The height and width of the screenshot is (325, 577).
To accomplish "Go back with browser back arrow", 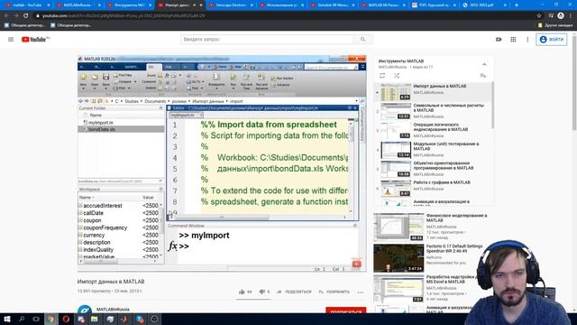I will click(x=6, y=16).
